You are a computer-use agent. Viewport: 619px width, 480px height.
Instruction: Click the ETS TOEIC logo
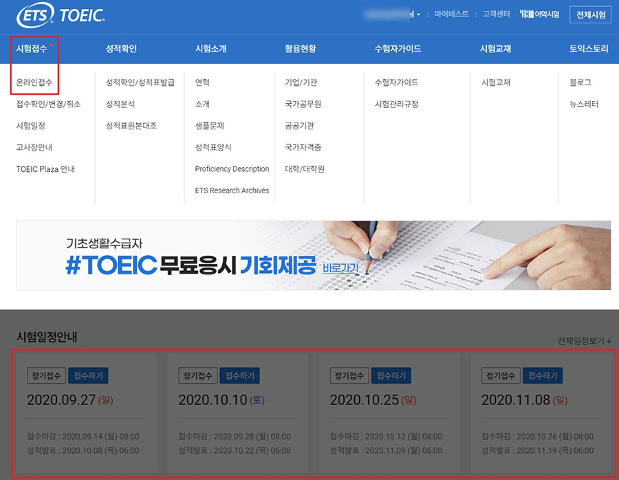coord(61,15)
